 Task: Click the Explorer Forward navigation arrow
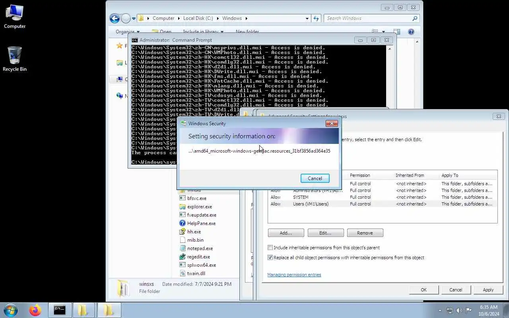(126, 18)
